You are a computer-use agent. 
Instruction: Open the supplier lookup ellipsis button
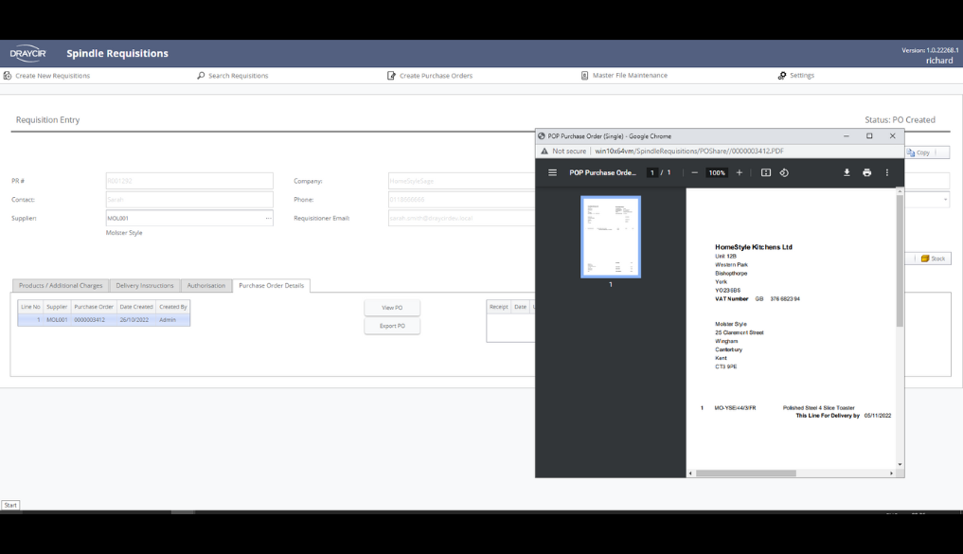268,218
